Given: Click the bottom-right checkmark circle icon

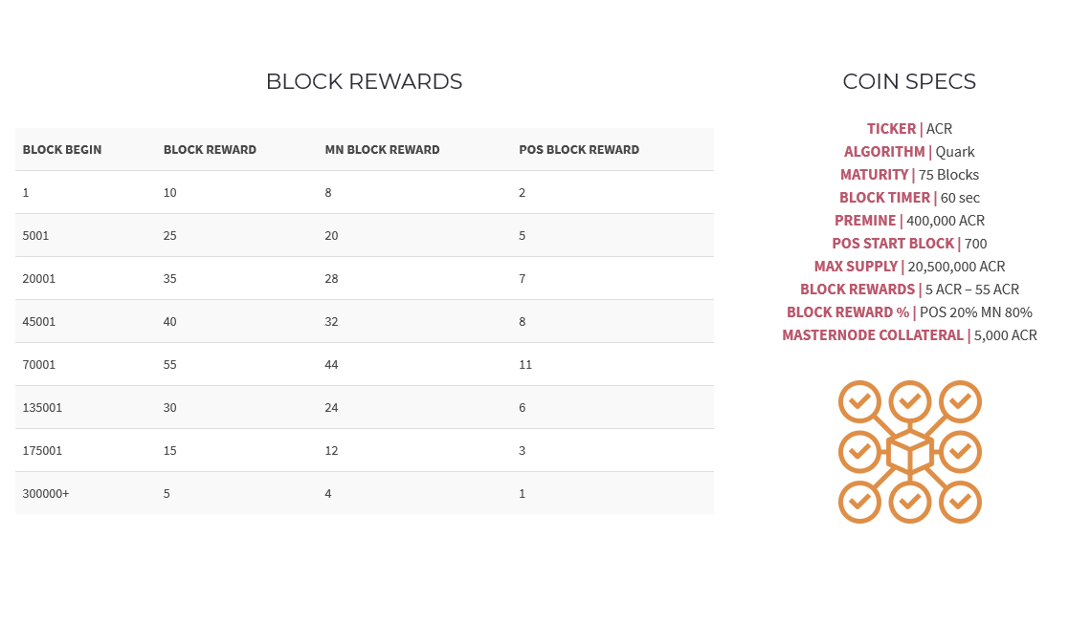Looking at the screenshot, I should (x=960, y=503).
